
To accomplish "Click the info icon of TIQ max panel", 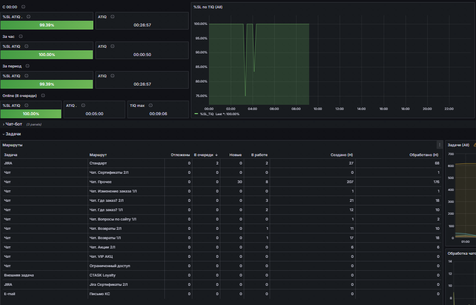I will point(150,105).
